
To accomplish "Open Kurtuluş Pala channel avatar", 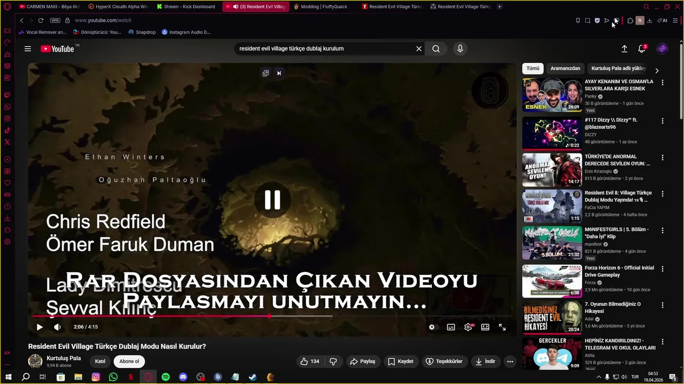I will [x=35, y=361].
